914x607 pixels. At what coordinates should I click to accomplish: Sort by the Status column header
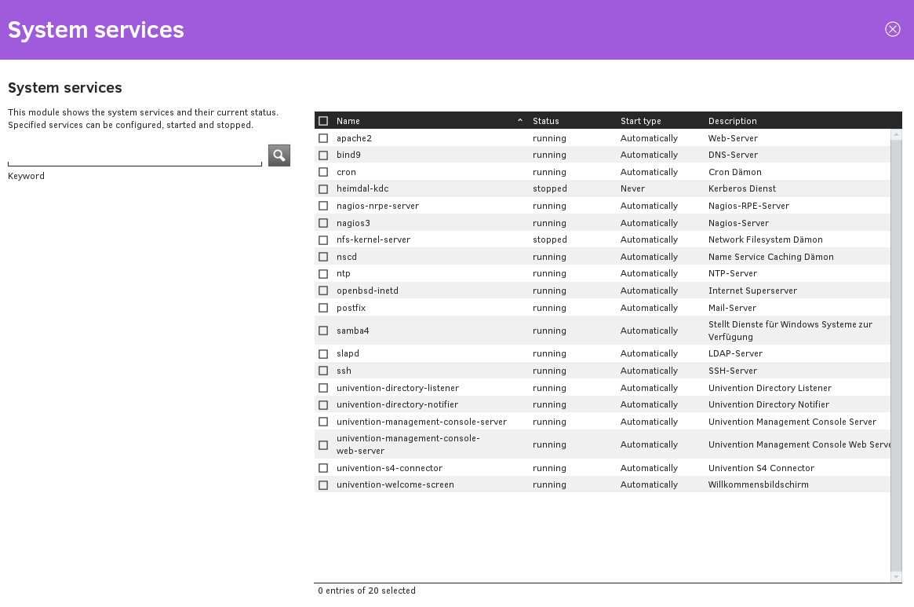pyautogui.click(x=546, y=121)
